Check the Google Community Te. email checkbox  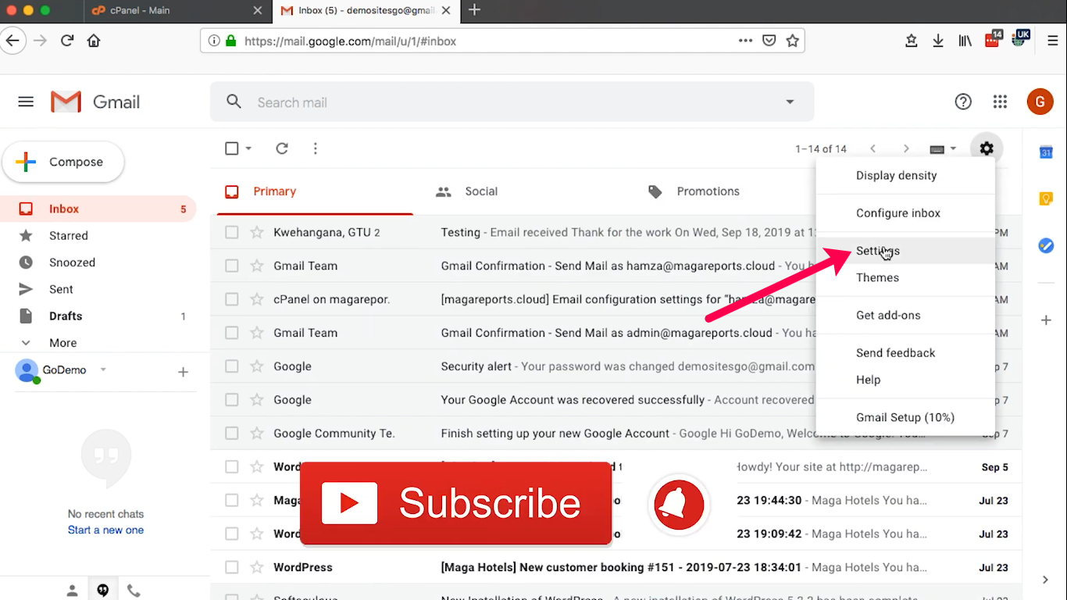[x=232, y=434]
